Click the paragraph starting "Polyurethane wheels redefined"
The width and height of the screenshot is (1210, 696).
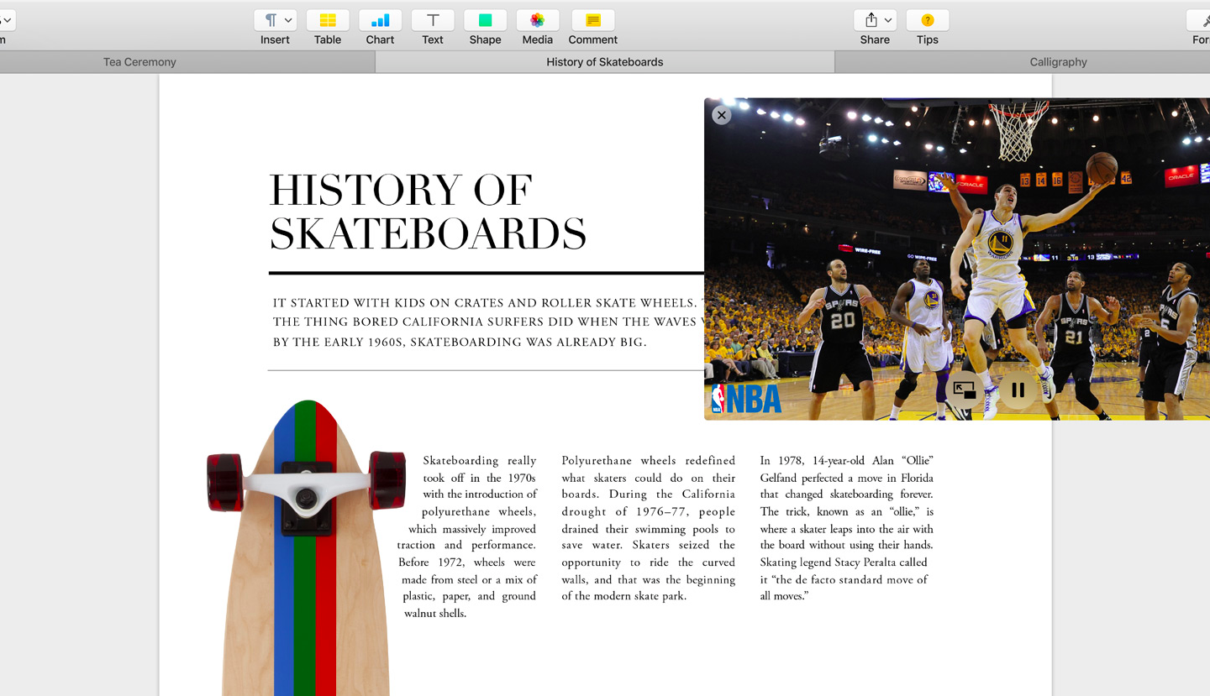tap(648, 528)
